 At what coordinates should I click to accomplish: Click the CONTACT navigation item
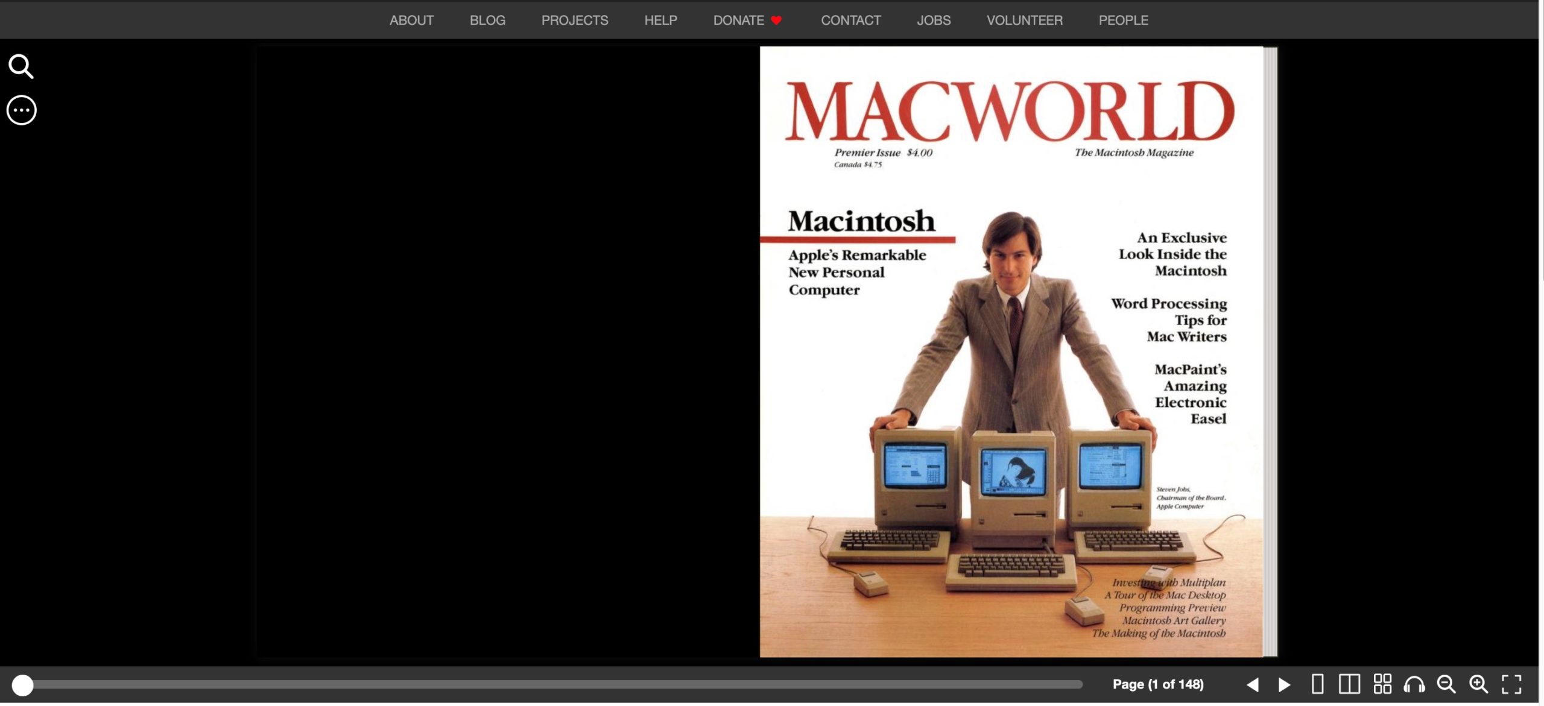(851, 20)
